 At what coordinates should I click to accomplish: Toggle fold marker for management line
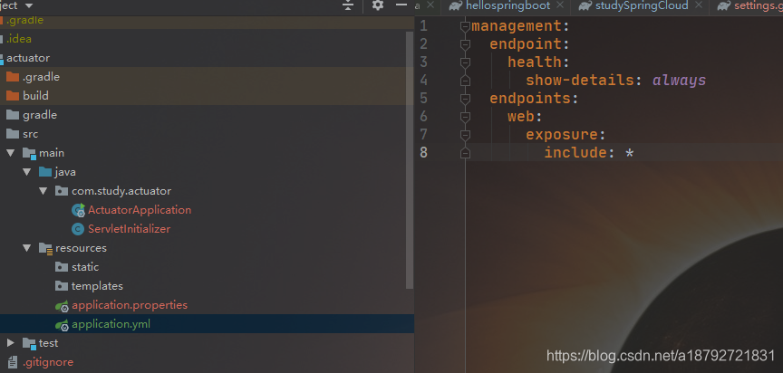[465, 26]
